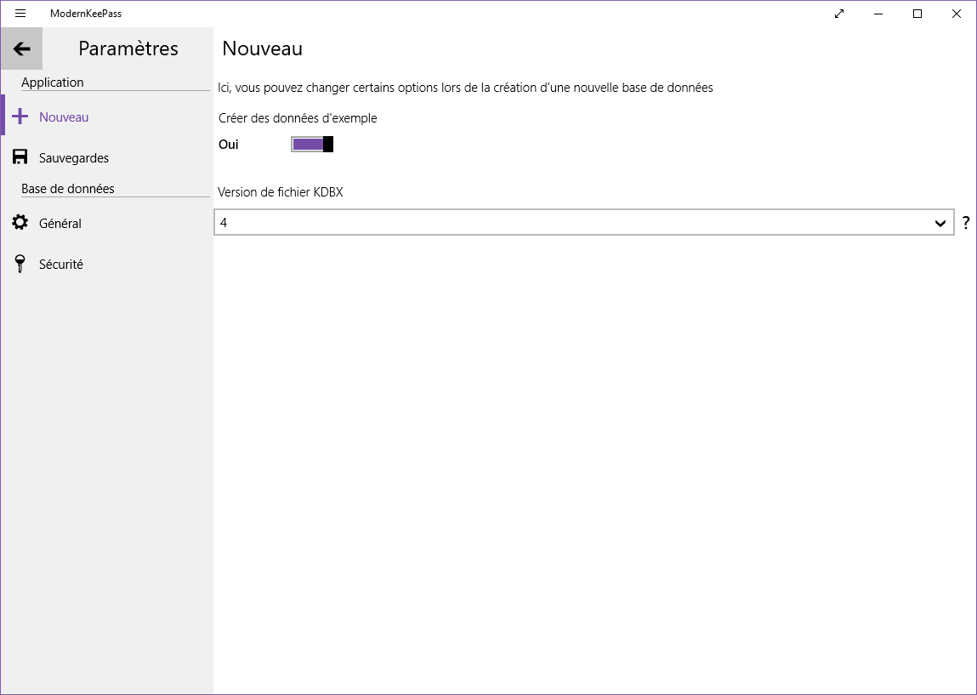The image size is (977, 695).
Task: Click the floppy disk Sauvegardes icon
Action: click(20, 157)
